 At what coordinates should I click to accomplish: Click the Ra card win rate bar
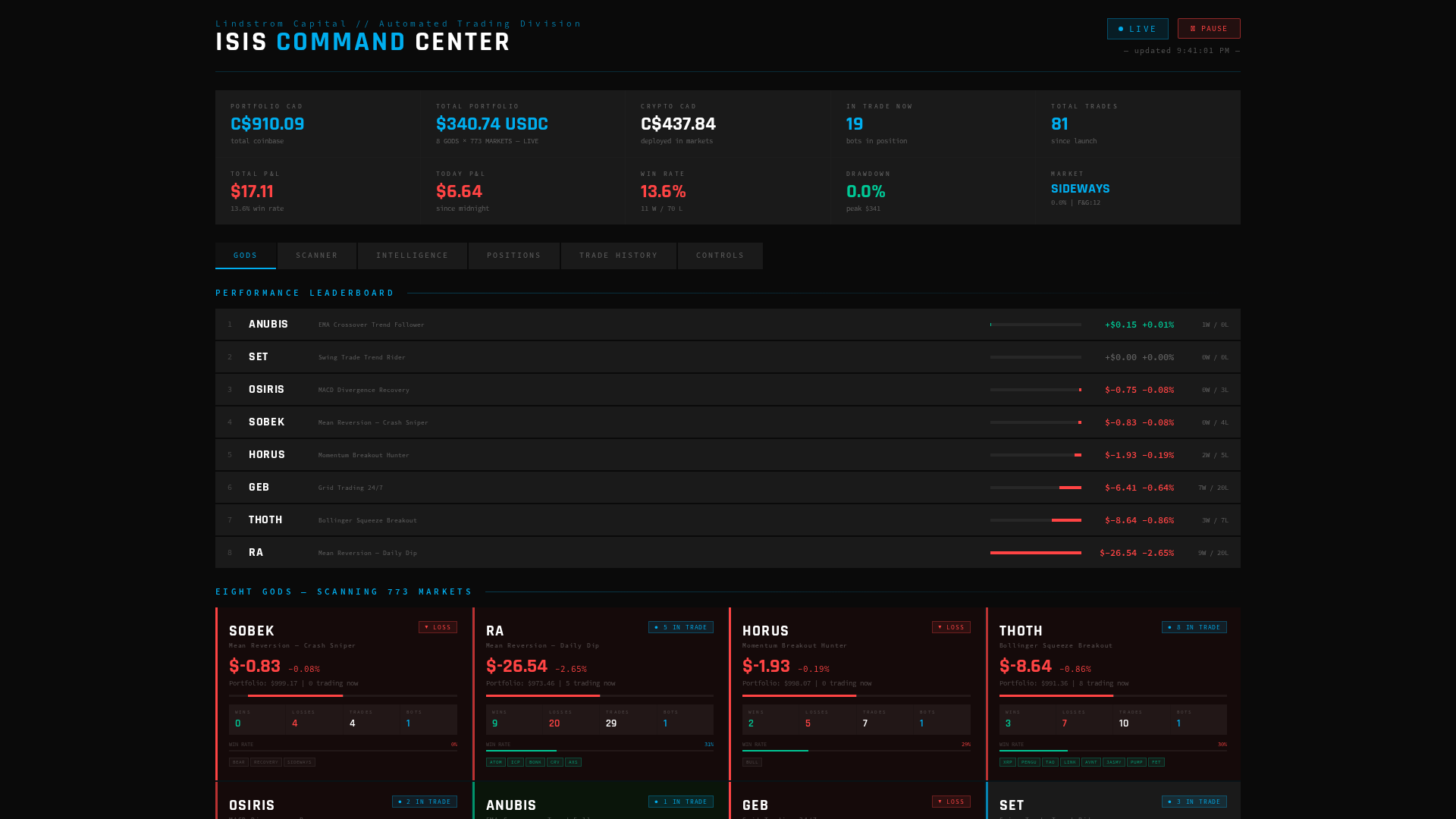tap(600, 751)
